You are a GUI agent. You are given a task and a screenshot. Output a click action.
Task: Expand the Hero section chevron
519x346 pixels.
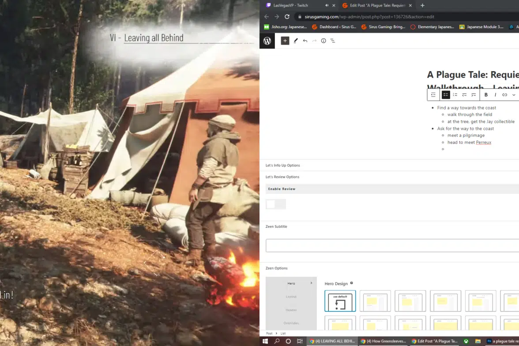[311, 283]
